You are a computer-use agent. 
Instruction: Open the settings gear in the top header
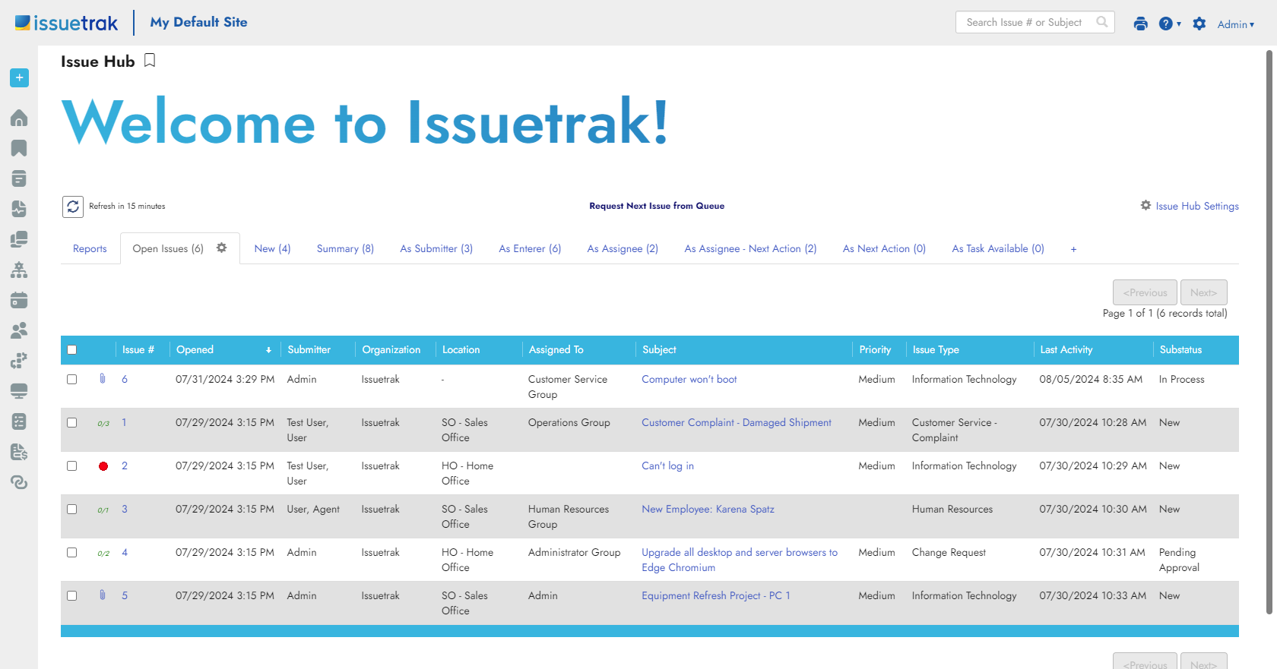pos(1199,24)
